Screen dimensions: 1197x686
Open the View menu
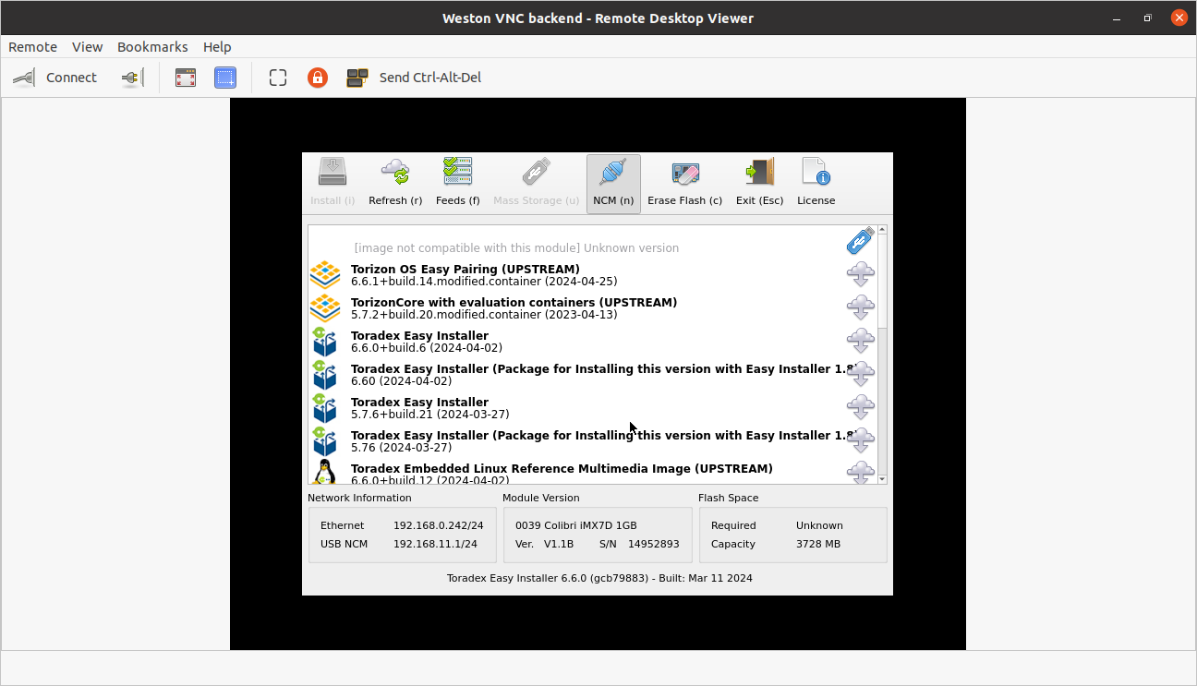tap(88, 47)
